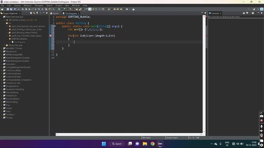Expand the Abstraction project
The height and width of the screenshot is (148, 264).
pyautogui.click(x=2, y=51)
